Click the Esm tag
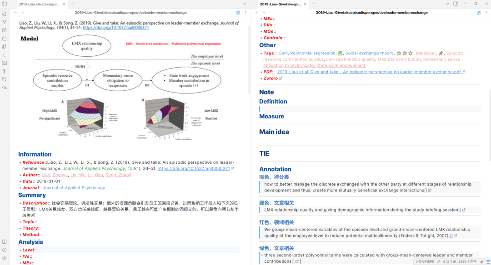This screenshot has height=265, width=491. [x=283, y=53]
